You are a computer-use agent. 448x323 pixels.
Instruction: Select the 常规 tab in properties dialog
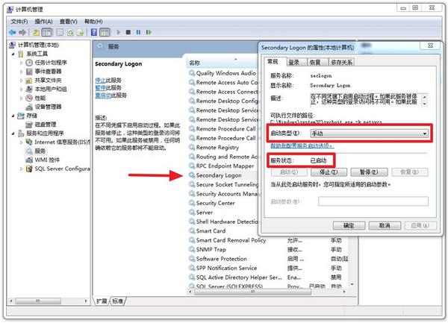click(273, 62)
